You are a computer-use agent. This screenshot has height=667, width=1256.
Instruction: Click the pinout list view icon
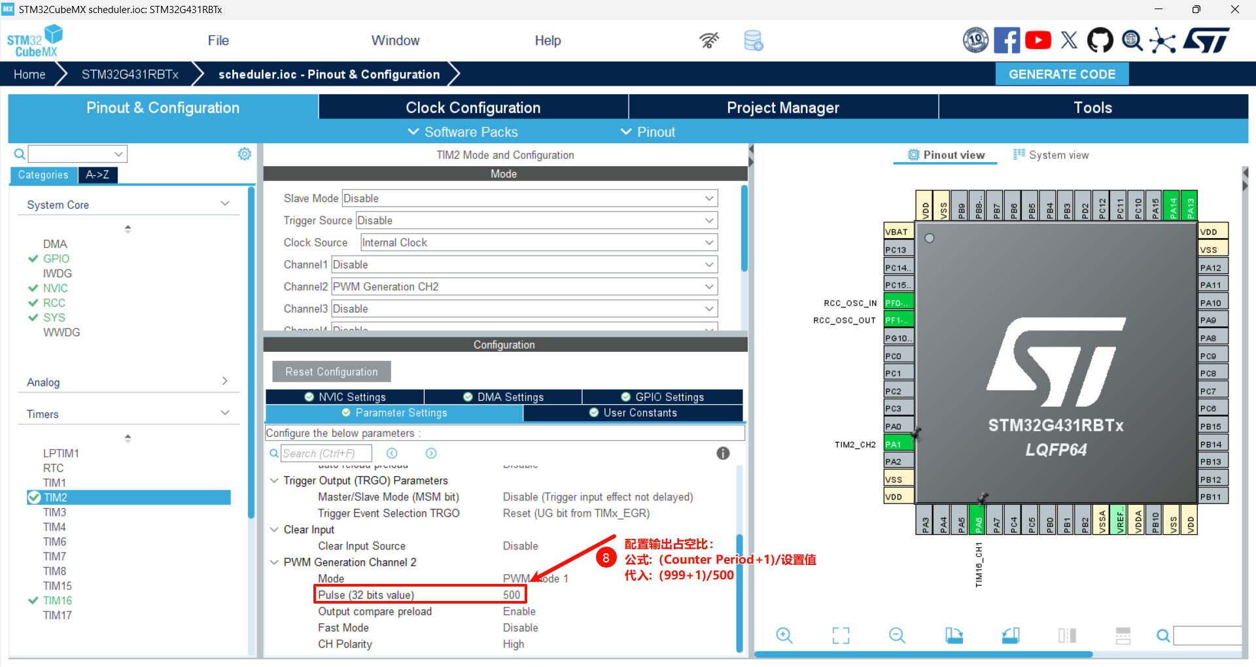coord(1123,635)
